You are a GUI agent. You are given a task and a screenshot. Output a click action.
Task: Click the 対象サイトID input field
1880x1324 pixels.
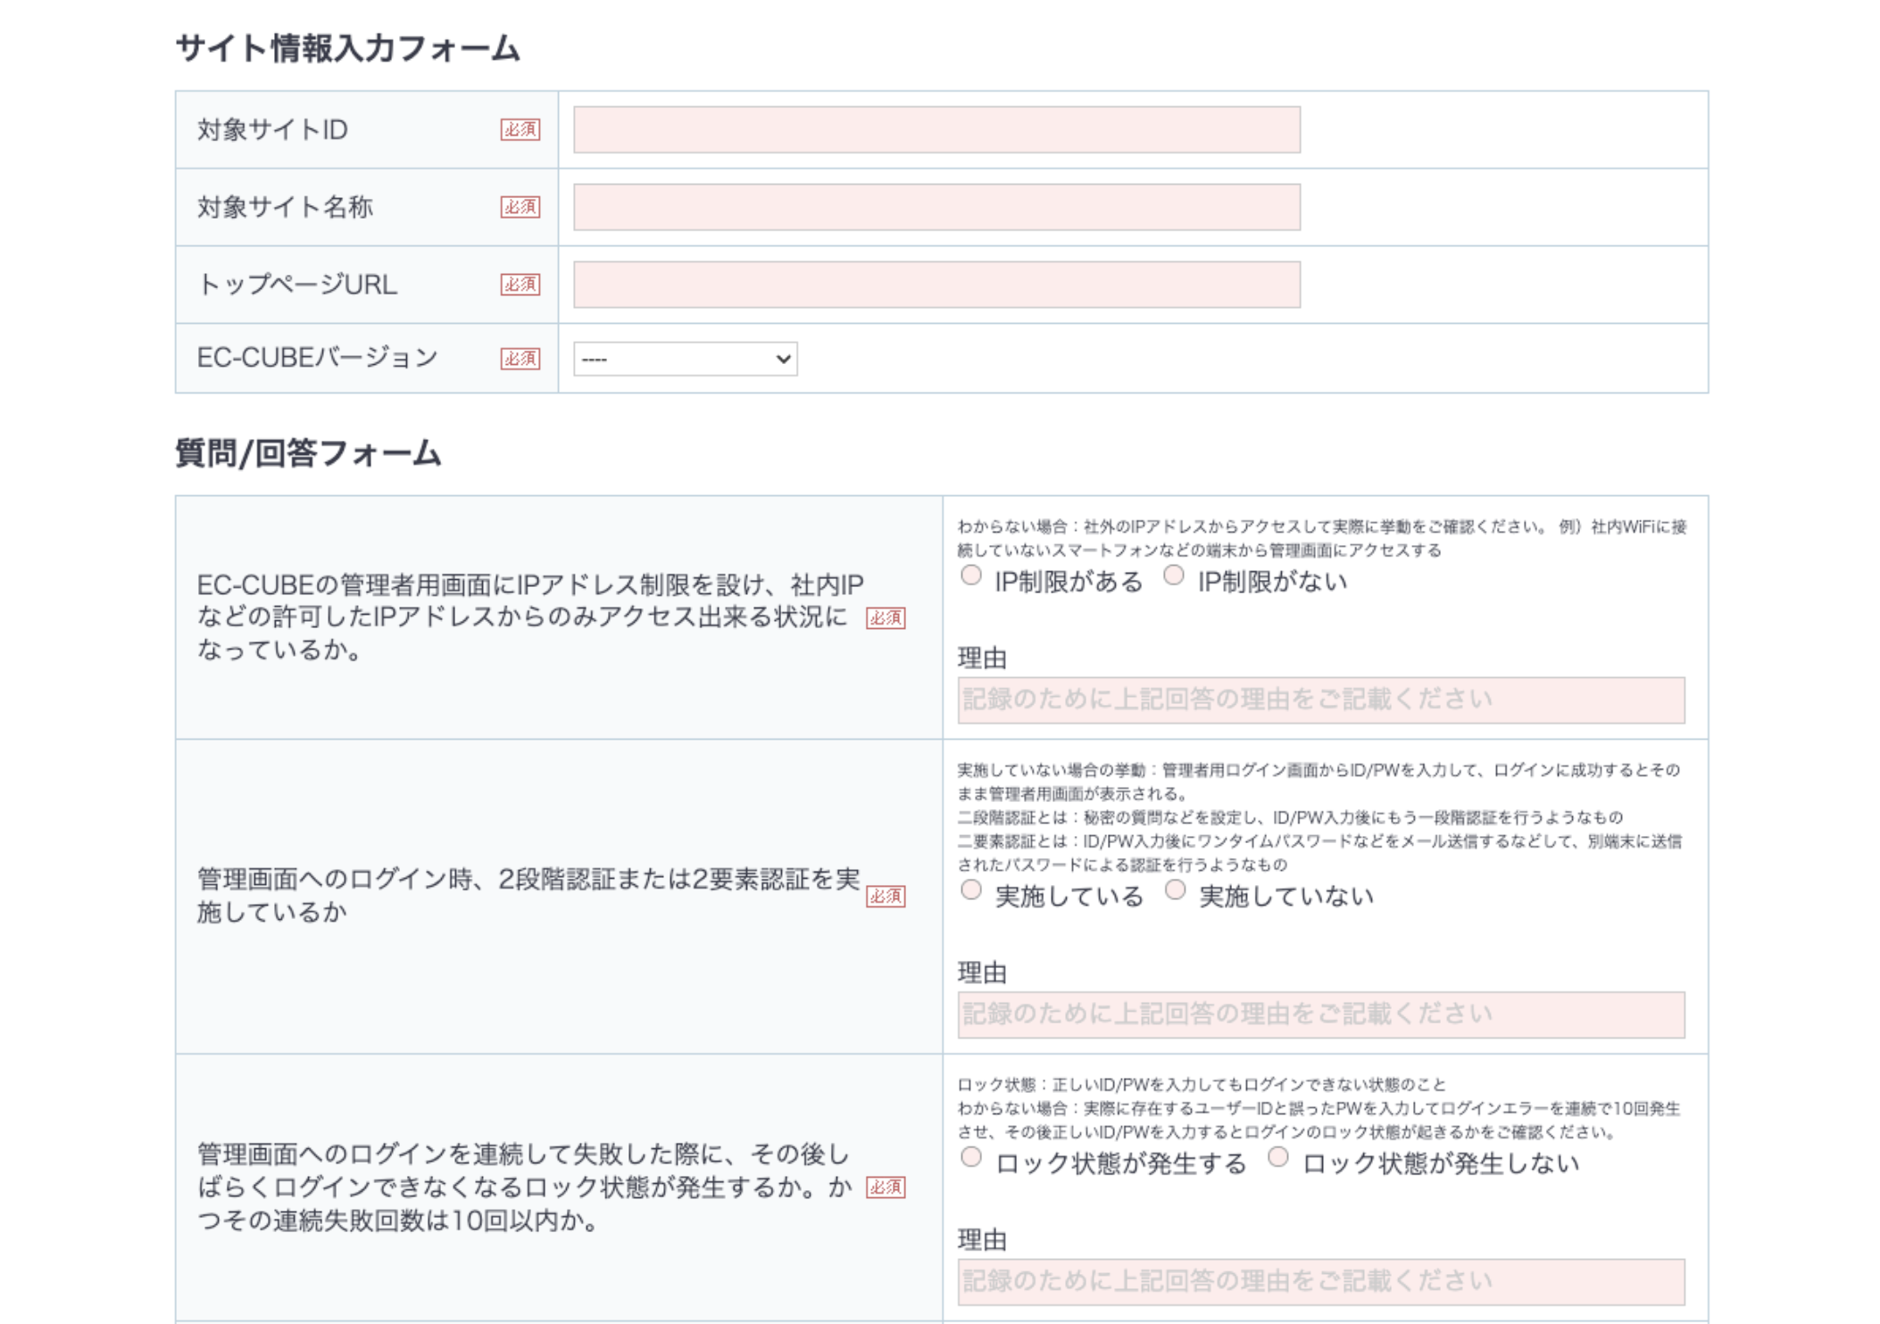(x=936, y=130)
